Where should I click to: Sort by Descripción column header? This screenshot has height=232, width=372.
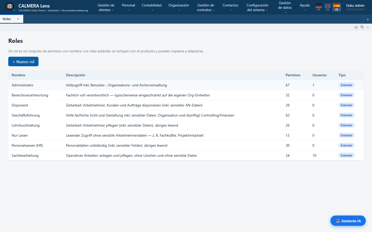[75, 75]
